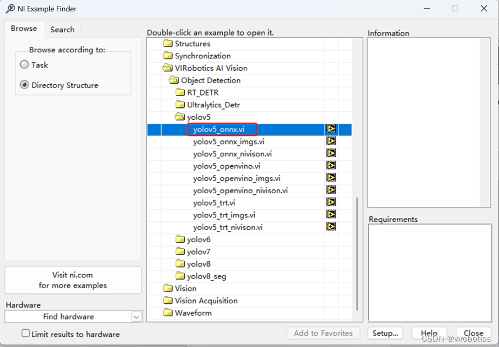The height and width of the screenshot is (347, 499).
Task: Click the Close button at bottom right
Action: (x=473, y=333)
